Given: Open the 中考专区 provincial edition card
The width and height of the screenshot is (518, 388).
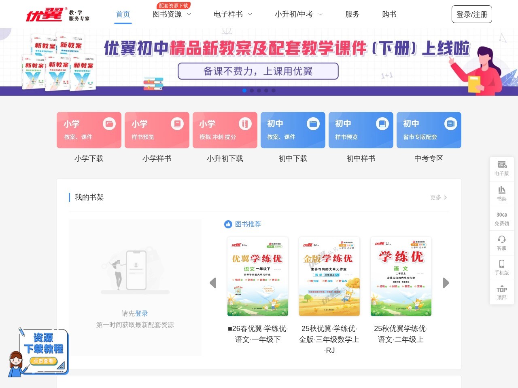Looking at the screenshot, I should (x=429, y=130).
